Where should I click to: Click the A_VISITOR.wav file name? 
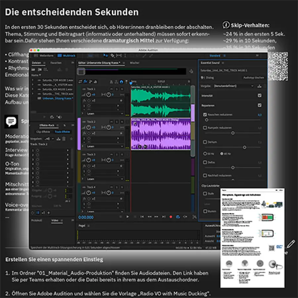(x=58, y=84)
